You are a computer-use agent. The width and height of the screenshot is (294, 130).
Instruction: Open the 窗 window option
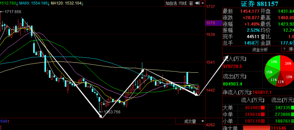point(191,3)
